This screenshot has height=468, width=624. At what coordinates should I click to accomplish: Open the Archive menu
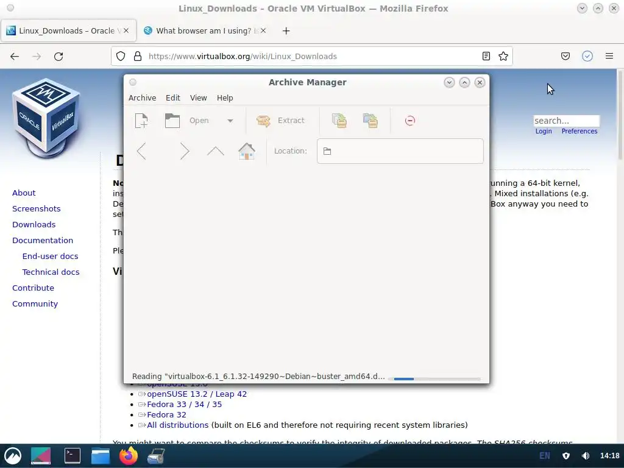click(142, 98)
